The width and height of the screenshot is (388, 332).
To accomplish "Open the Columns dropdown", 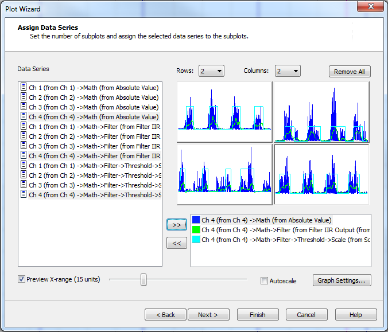I will (x=288, y=71).
